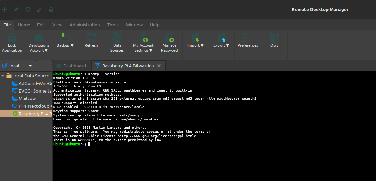Open the Tools menu

pos(113,25)
